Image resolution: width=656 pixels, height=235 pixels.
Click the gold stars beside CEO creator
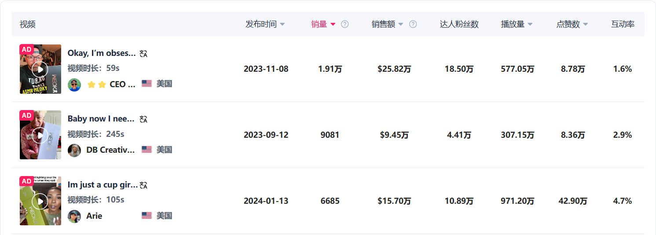coord(97,84)
